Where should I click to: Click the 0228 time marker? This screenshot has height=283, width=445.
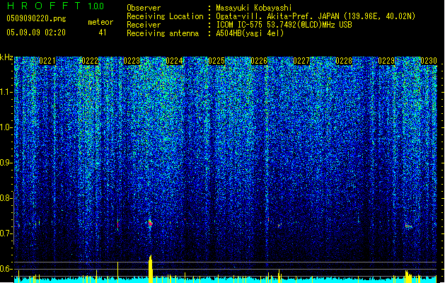pos(344,61)
